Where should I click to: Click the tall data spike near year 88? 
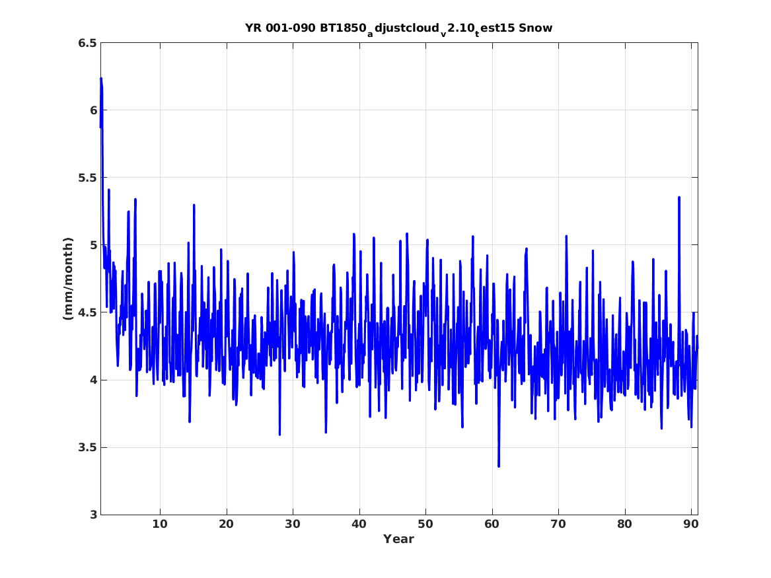(x=679, y=198)
